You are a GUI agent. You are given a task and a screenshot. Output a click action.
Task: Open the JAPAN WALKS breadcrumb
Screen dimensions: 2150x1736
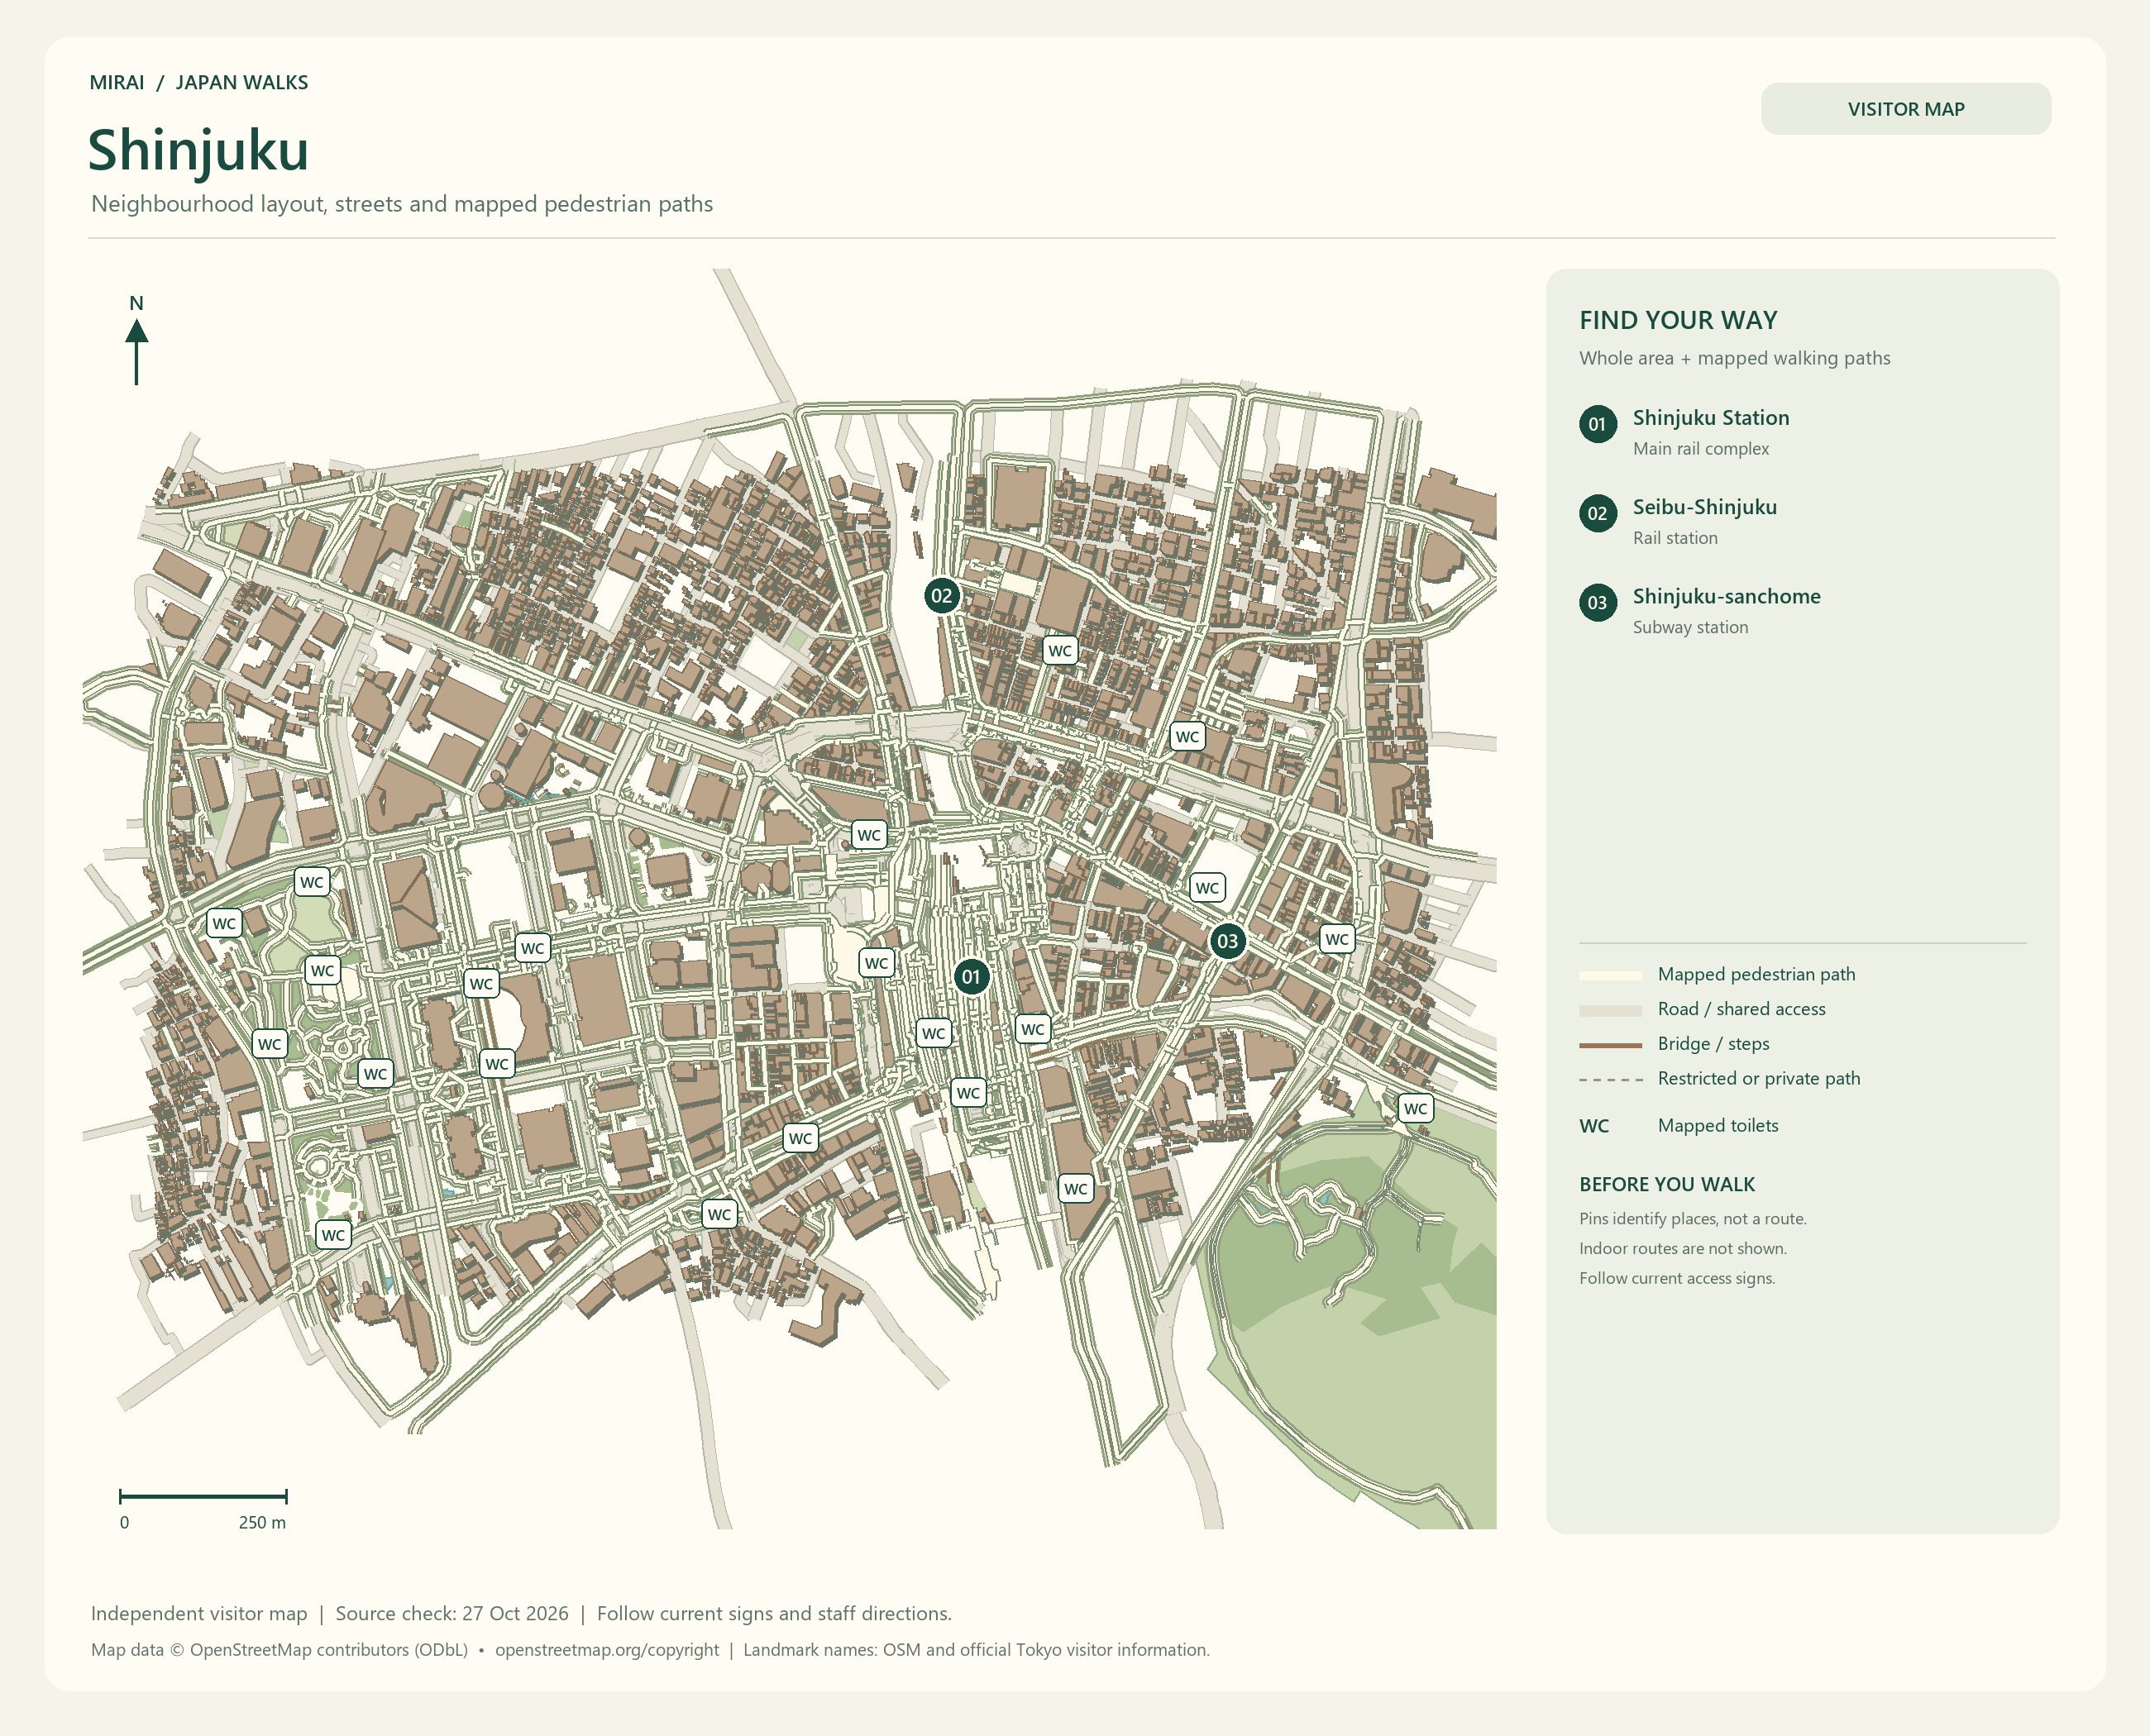pos(242,83)
